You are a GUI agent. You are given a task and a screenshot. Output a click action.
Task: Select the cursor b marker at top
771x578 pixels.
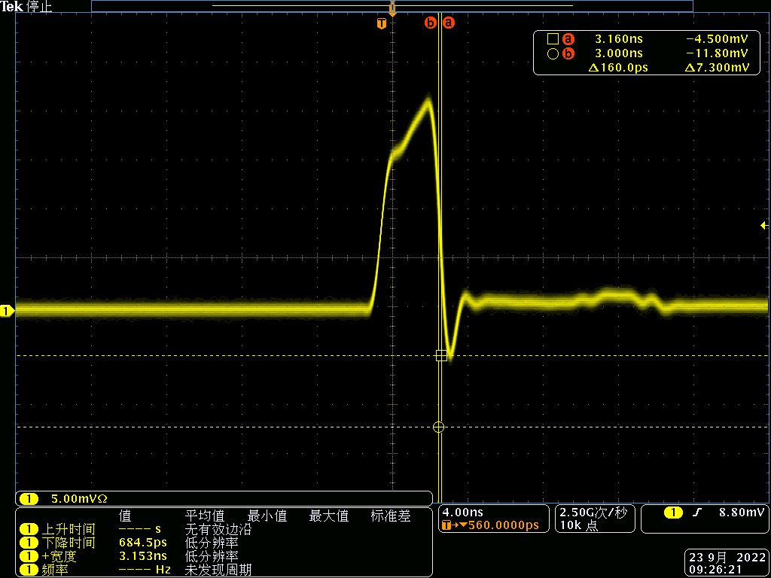point(431,23)
